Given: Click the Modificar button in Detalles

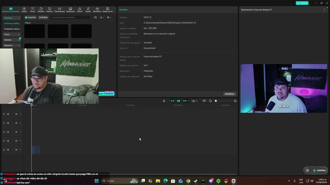Looking at the screenshot, I should (229, 94).
